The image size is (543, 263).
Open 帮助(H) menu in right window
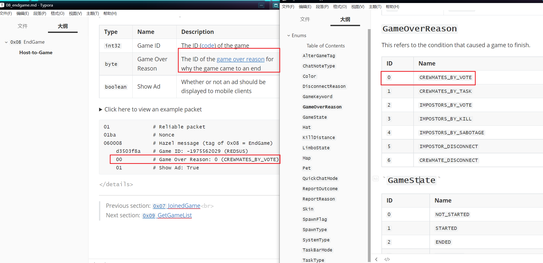click(x=392, y=7)
